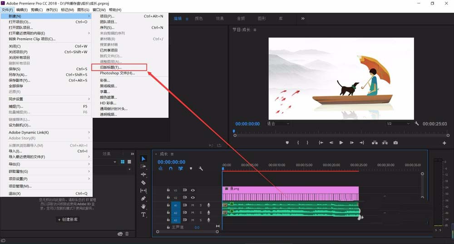Toggle timeline snap magnet icon
This screenshot has height=244, width=454.
[x=171, y=169]
